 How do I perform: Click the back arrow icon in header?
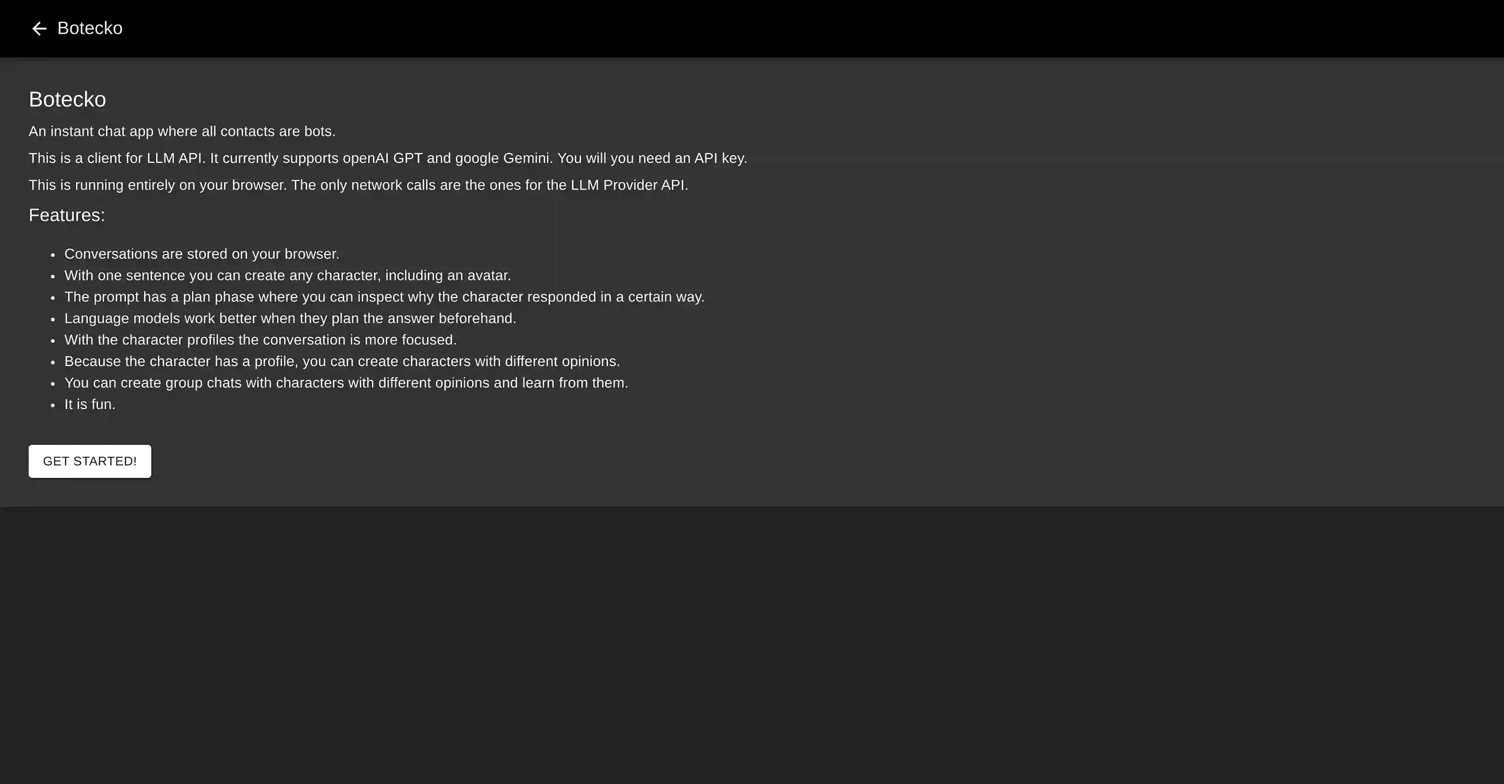(x=39, y=29)
